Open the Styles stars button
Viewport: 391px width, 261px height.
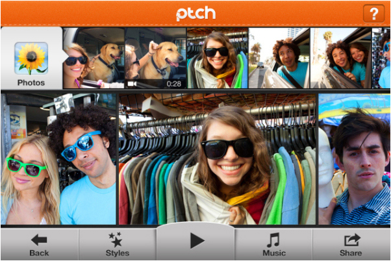click(118, 244)
